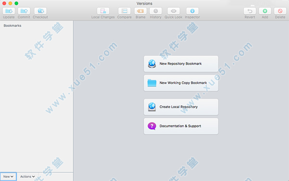The image size is (289, 181).
Task: Click New Working Copy Bookmark button
Action: click(181, 83)
